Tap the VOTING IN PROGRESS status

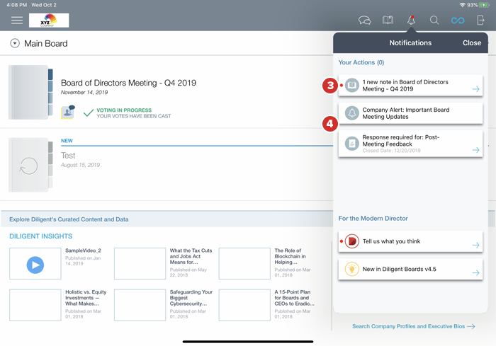[x=124, y=110]
